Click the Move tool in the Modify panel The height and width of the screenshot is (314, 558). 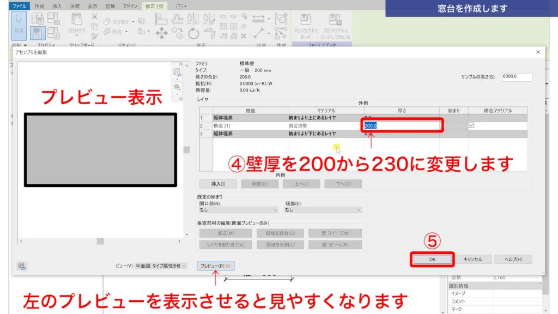(162, 33)
